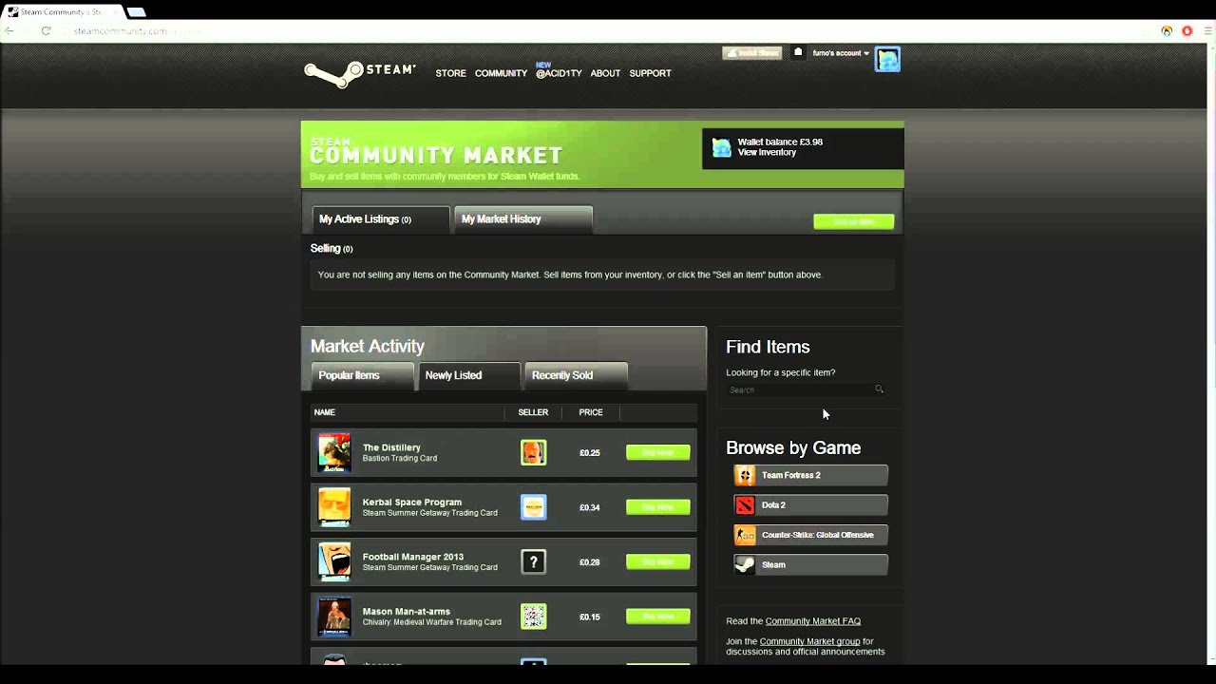Viewport: 1216px width, 684px height.
Task: Open the COMMUNITY menu
Action: pos(501,73)
